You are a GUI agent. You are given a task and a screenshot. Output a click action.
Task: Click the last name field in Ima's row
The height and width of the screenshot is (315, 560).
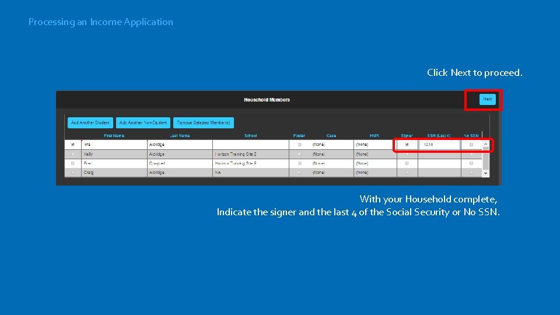click(180, 145)
